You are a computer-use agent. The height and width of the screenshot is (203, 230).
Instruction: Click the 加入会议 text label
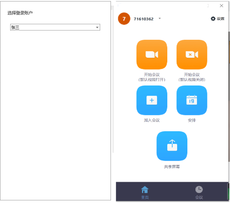pyautogui.click(x=152, y=120)
